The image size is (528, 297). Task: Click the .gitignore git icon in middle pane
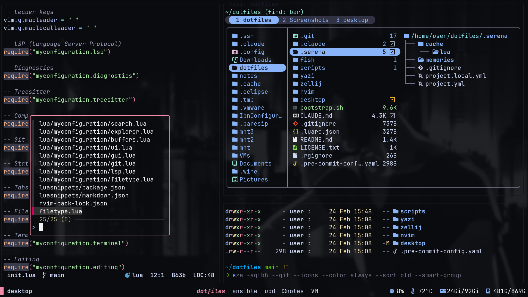(x=296, y=124)
